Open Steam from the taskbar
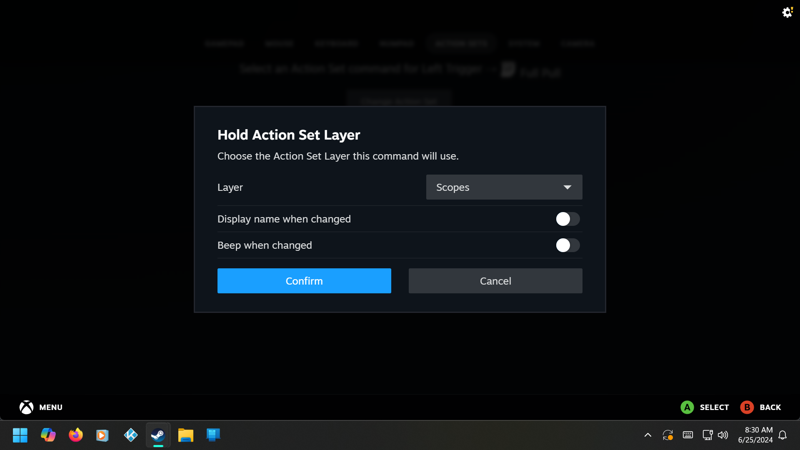This screenshot has height=450, width=800. click(158, 435)
